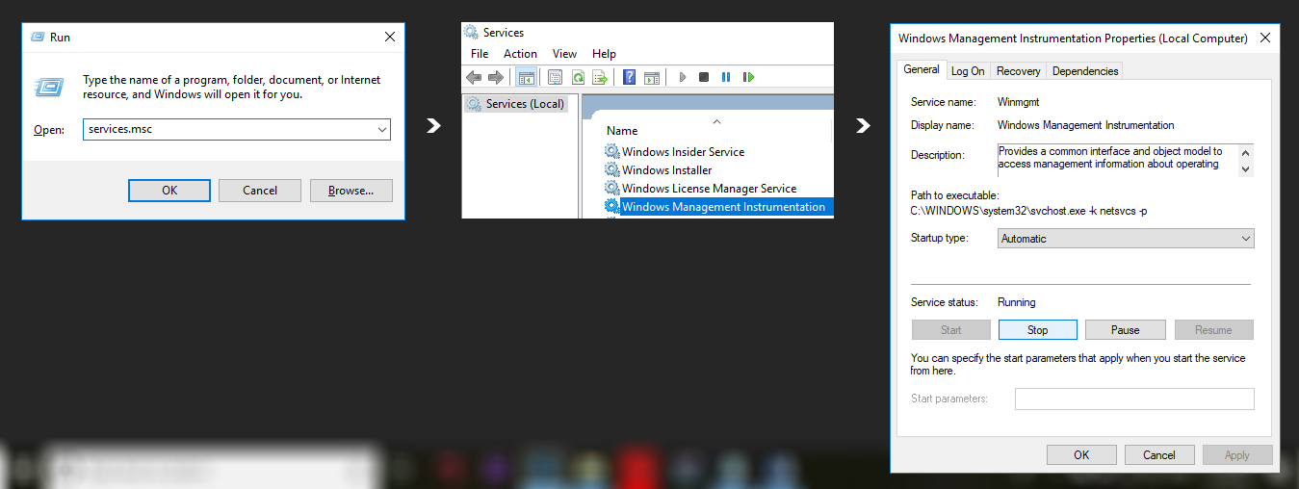Click the Start Service play icon

coord(683,77)
